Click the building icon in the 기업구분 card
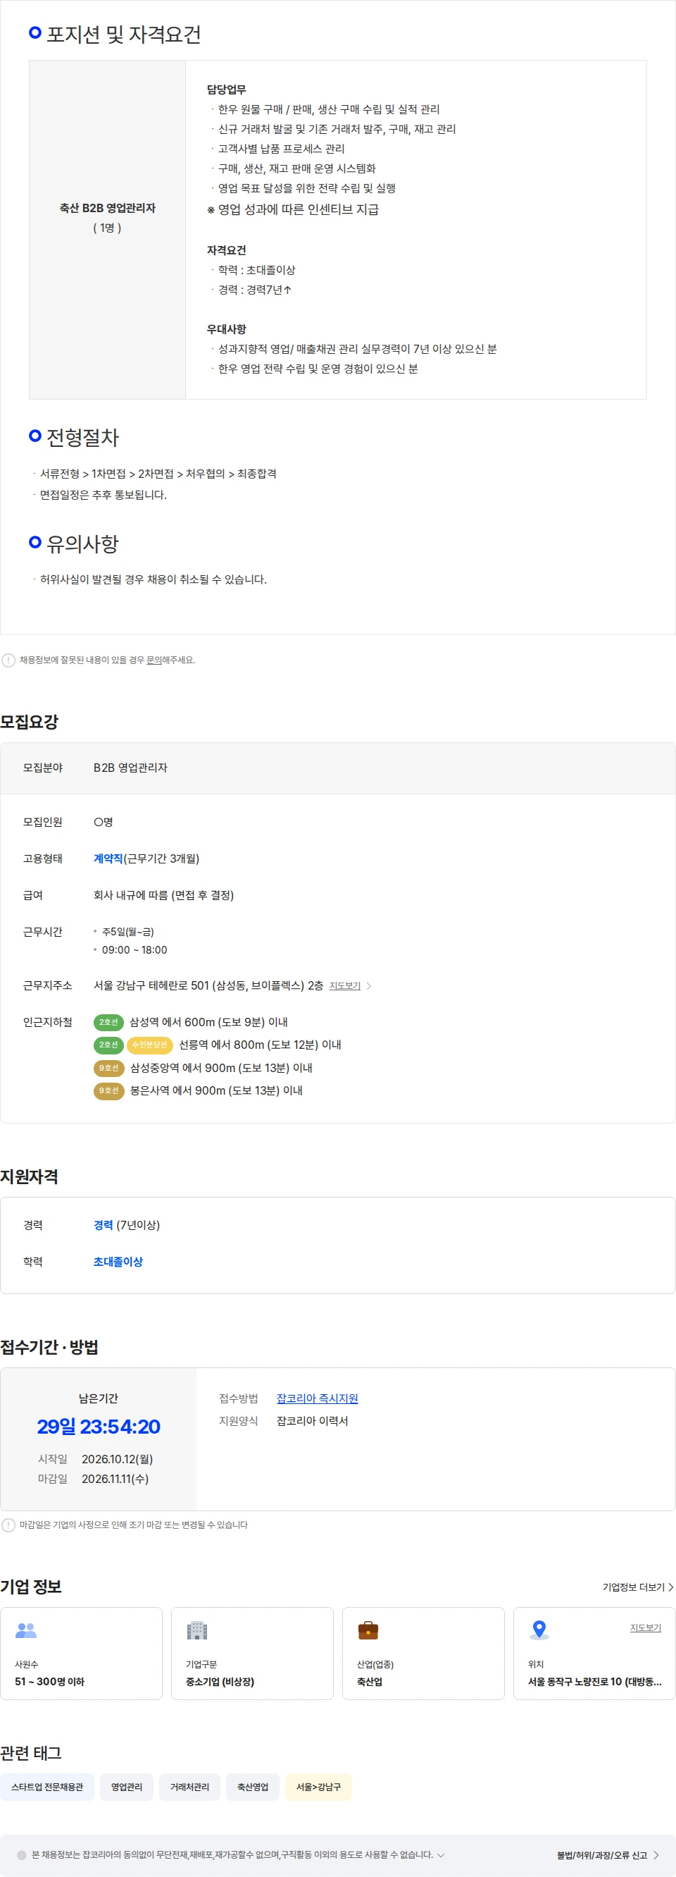 coord(197,1630)
